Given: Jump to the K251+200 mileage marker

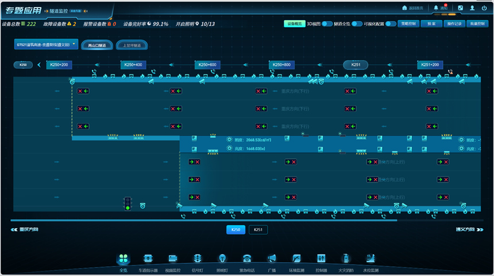Looking at the screenshot, I should coord(430,64).
